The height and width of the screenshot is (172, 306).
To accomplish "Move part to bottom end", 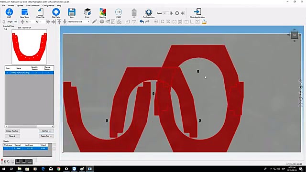I will coord(65,21).
